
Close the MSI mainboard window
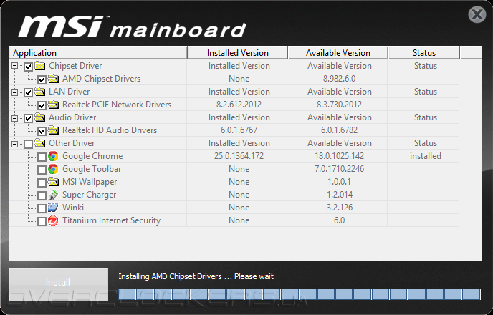click(x=477, y=14)
